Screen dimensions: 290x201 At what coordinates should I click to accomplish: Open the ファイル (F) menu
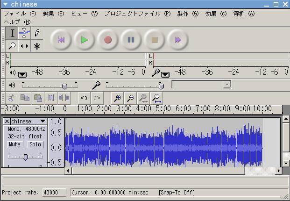click(x=20, y=14)
